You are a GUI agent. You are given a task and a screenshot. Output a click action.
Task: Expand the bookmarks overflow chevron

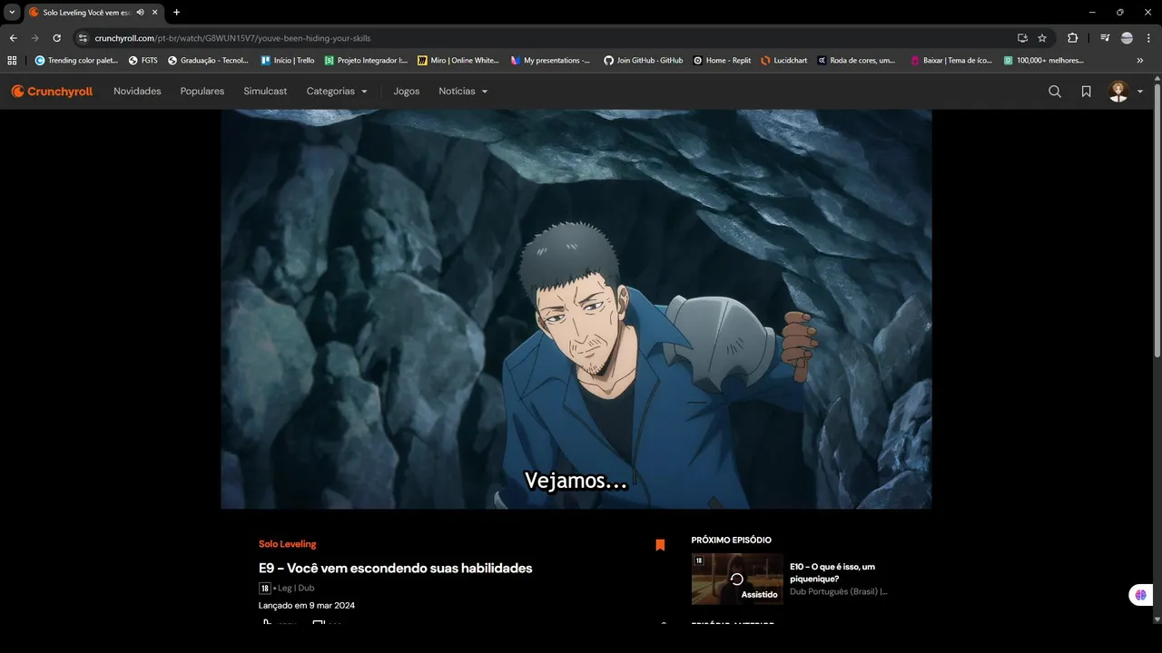(1140, 61)
